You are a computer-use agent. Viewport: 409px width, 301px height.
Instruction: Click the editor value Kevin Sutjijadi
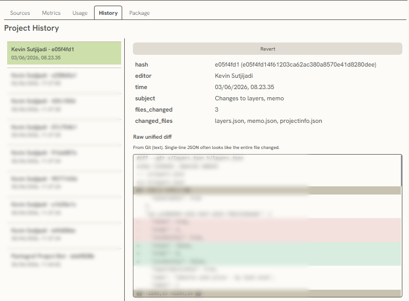(x=234, y=76)
